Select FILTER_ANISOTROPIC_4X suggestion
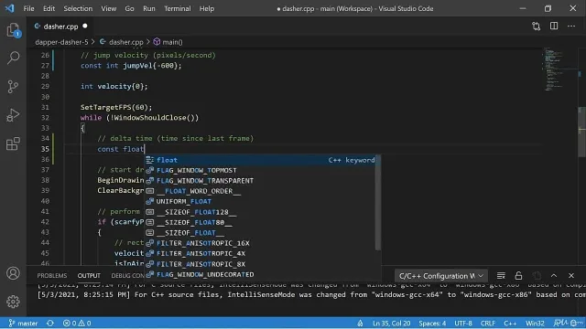This screenshot has height=329, width=586. click(x=260, y=254)
